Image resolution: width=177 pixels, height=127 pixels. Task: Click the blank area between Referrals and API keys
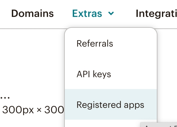click(x=111, y=59)
